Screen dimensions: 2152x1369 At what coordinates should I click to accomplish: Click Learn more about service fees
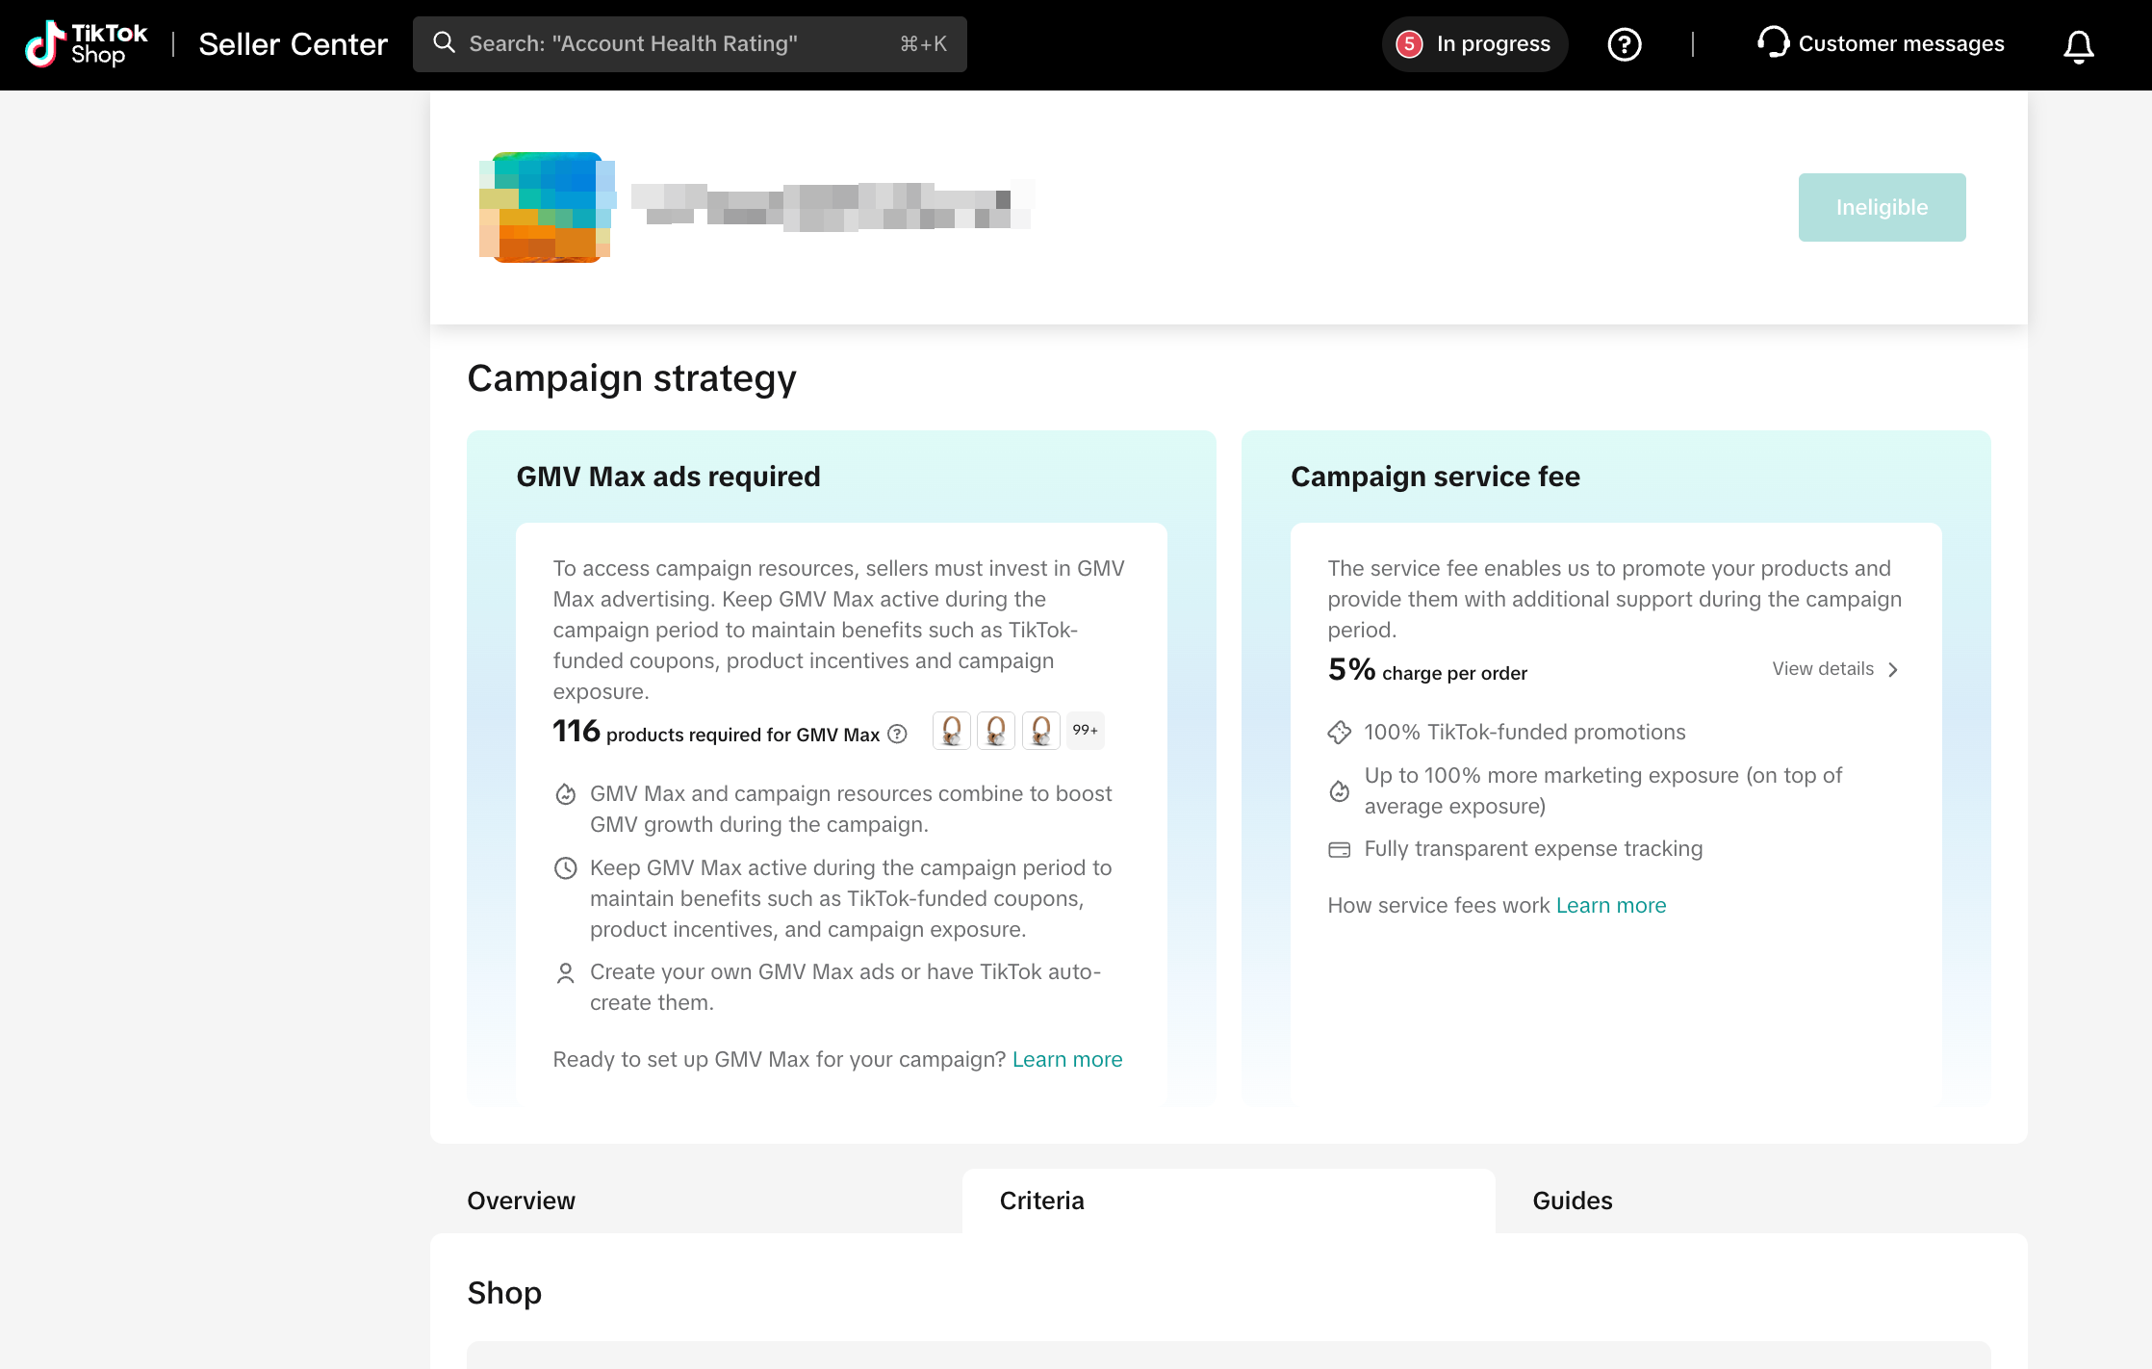(1610, 905)
